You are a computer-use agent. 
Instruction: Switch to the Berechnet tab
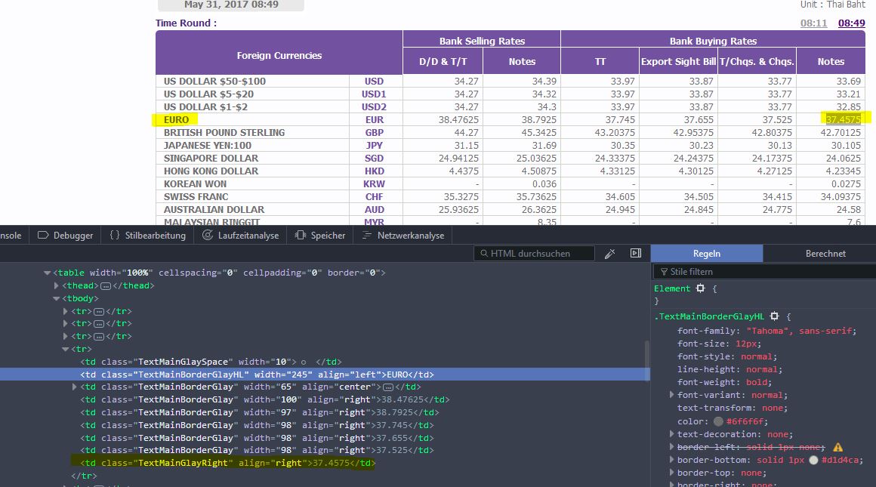coord(825,254)
